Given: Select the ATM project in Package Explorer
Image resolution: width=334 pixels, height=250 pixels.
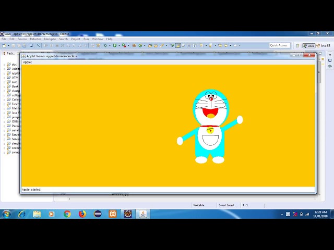Looking at the screenshot, I should click(x=13, y=78).
